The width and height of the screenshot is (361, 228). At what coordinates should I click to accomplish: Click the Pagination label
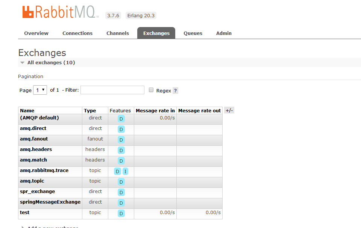point(30,76)
